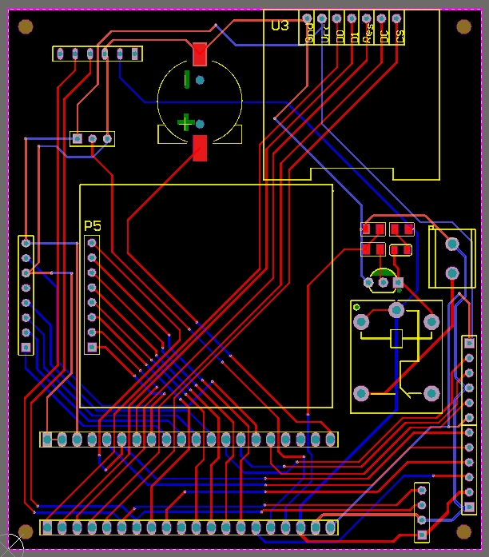Select the U3 designator text

[x=280, y=26]
